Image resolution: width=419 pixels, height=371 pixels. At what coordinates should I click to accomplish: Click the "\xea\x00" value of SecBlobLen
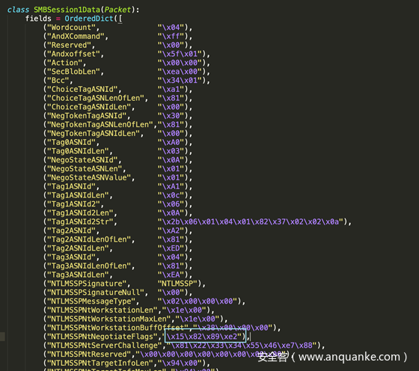point(180,72)
